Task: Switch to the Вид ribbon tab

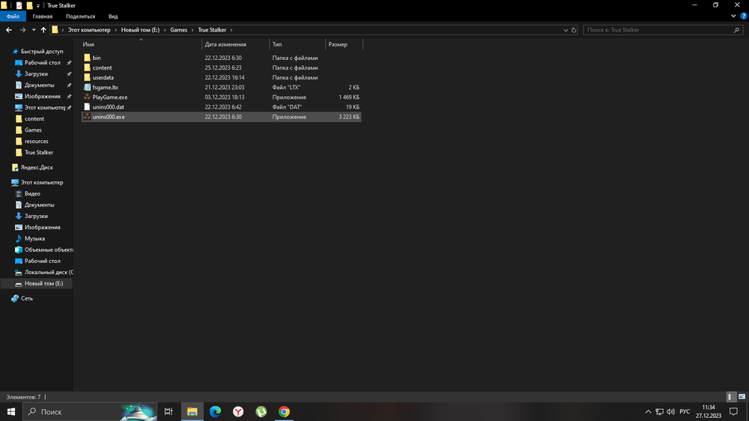Action: click(x=113, y=16)
